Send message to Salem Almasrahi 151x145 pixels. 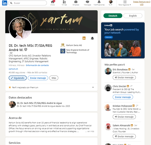124,136
